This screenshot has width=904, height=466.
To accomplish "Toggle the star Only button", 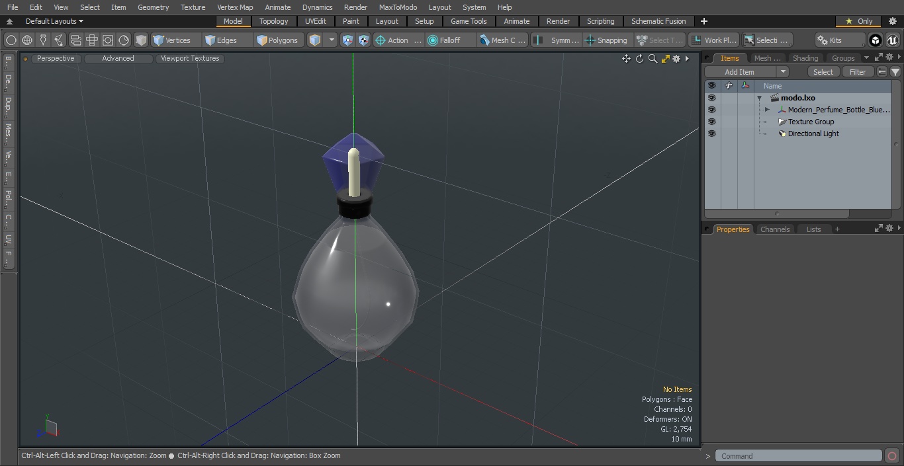I will [858, 21].
